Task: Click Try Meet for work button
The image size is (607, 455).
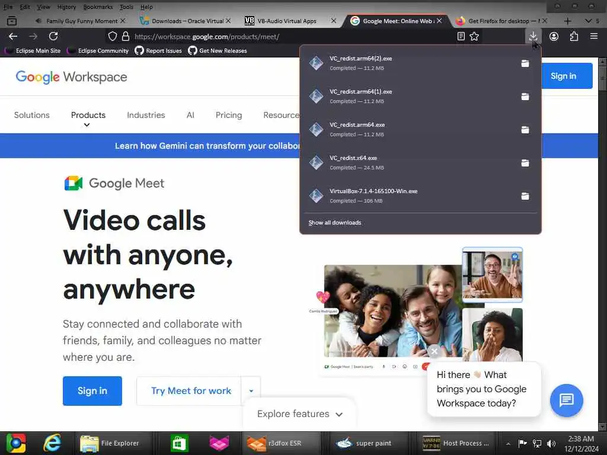Action: (x=189, y=391)
